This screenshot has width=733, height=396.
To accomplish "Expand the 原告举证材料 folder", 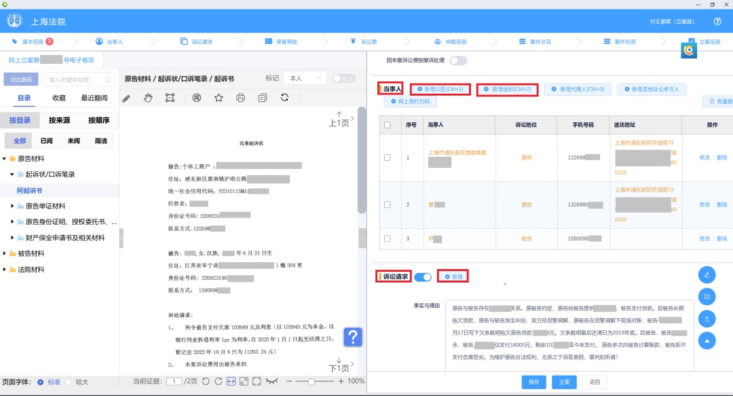I will [12, 206].
